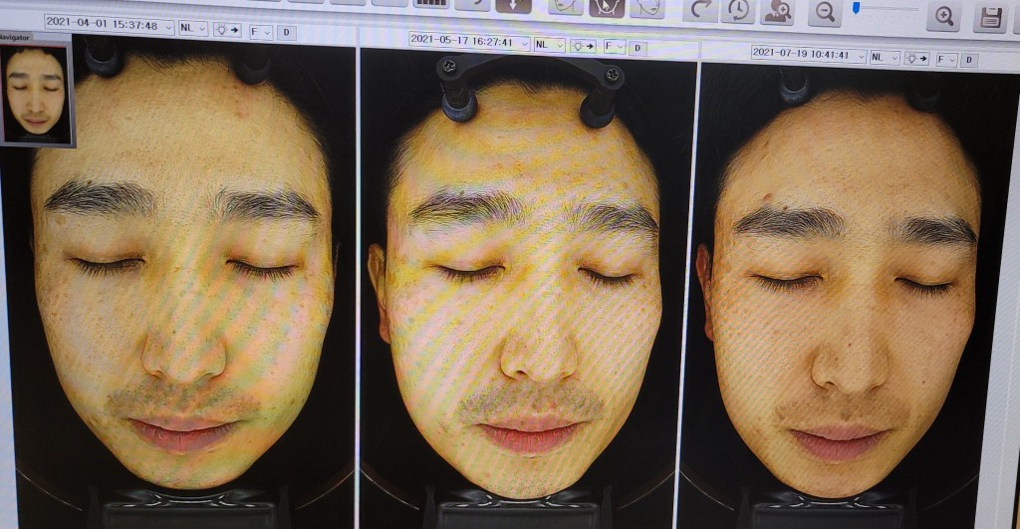Open the history clock icon
The image size is (1020, 529).
tap(738, 10)
